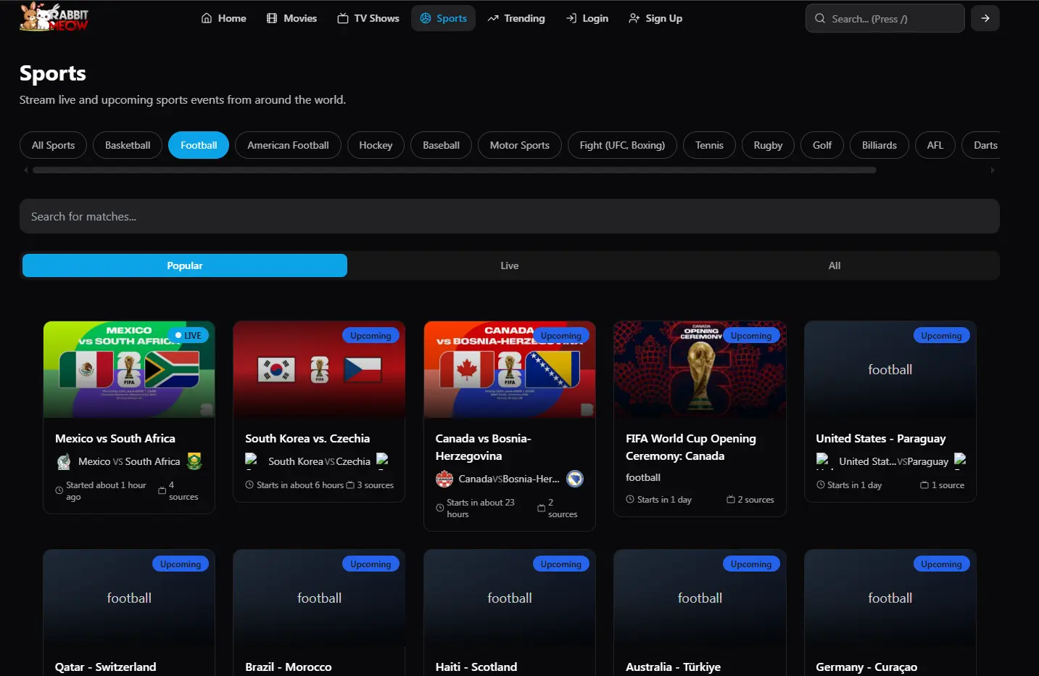Click the category scroll right arrow

click(993, 170)
